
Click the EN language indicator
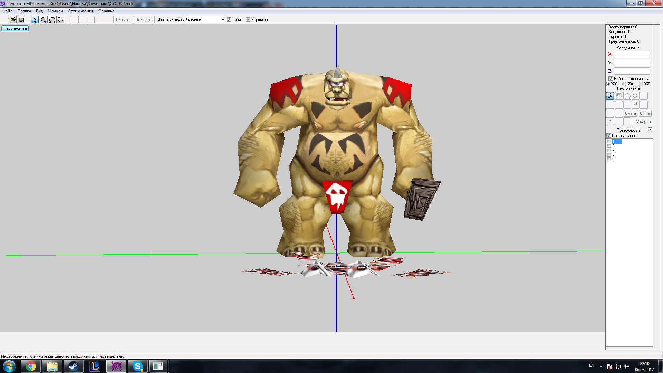pyautogui.click(x=592, y=365)
